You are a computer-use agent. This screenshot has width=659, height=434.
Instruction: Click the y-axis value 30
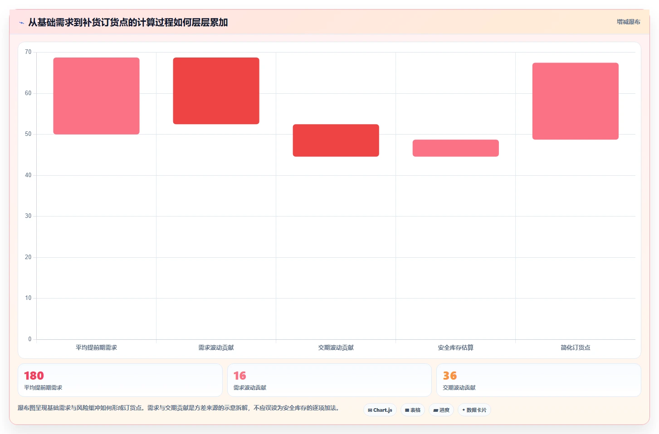28,216
